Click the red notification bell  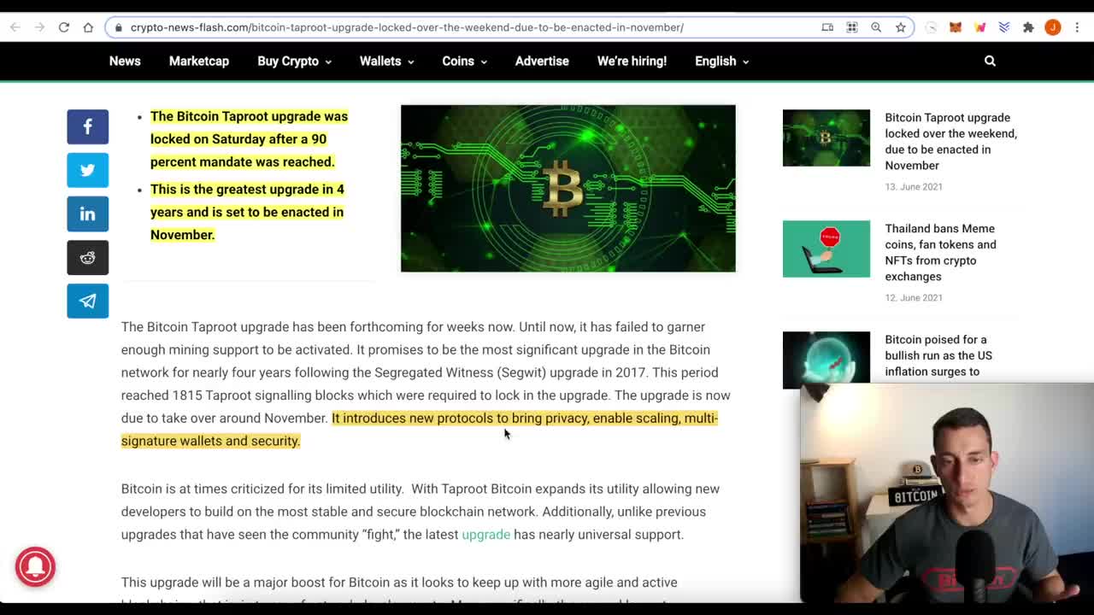coord(35,566)
